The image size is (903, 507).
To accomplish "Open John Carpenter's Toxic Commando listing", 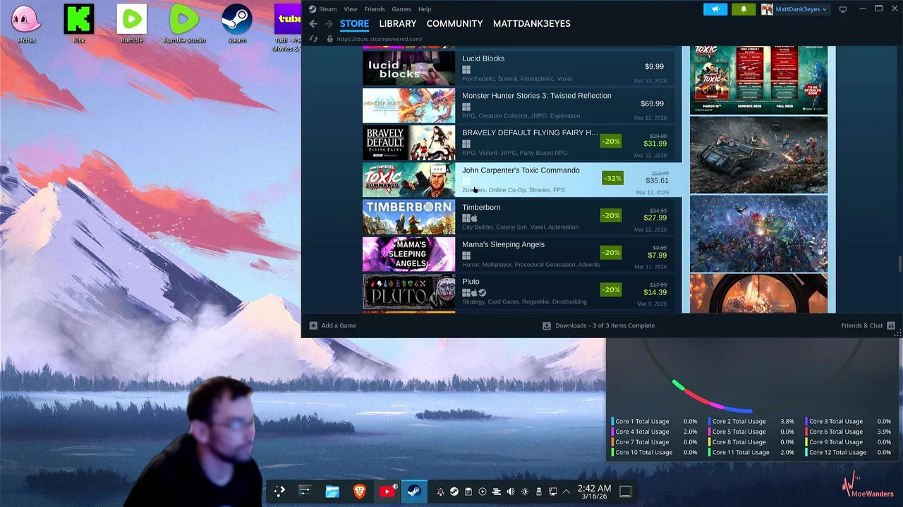I will (x=522, y=180).
